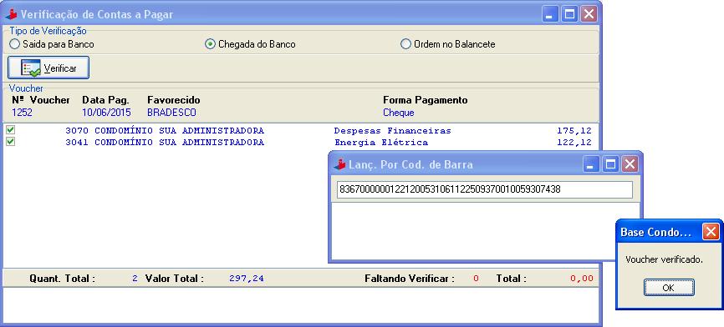Viewport: 724px width, 327px height.
Task: Click the Valor Total value 297,24
Action: click(247, 278)
